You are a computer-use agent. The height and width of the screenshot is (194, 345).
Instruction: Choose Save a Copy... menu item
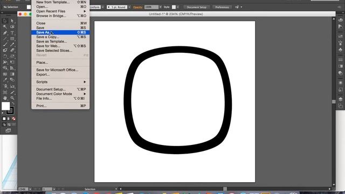60,37
